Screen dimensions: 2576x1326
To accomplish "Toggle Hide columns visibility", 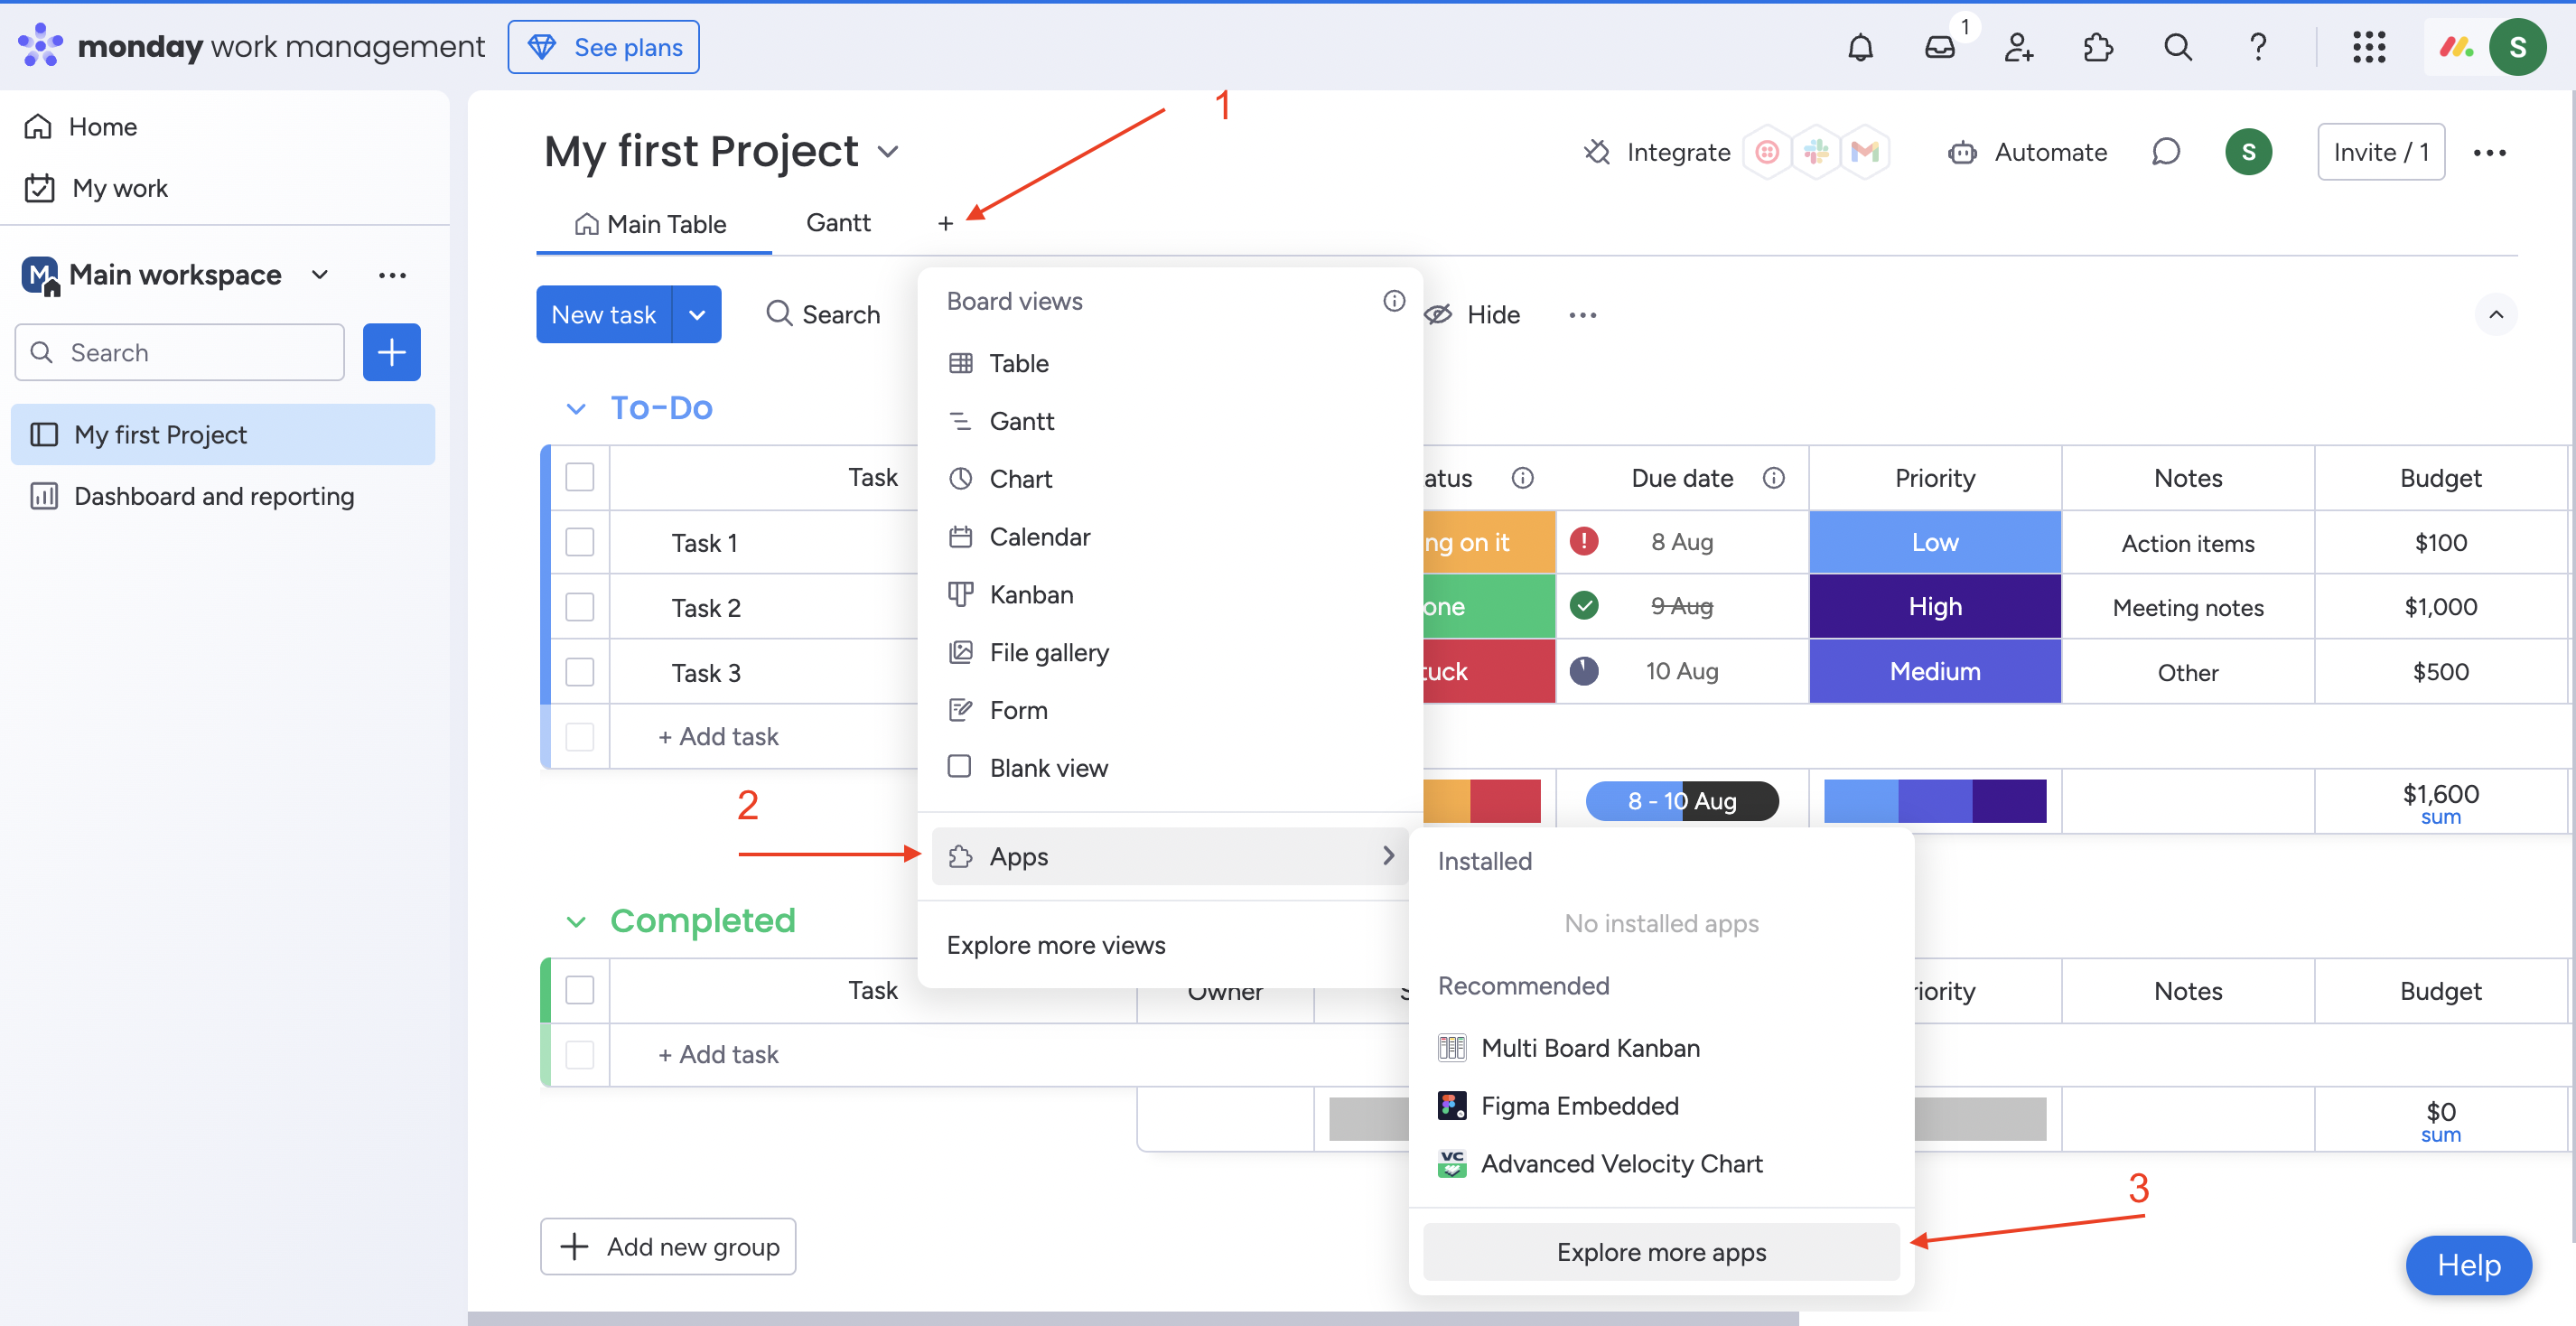I will (x=1472, y=314).
